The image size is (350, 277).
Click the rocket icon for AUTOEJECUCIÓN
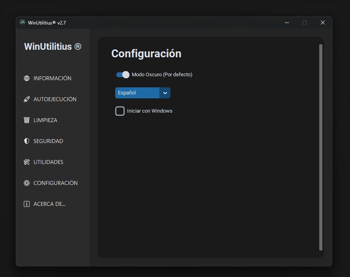click(27, 99)
